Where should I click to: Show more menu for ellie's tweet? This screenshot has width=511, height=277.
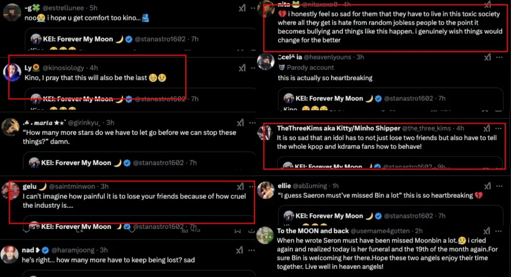[x=499, y=186]
